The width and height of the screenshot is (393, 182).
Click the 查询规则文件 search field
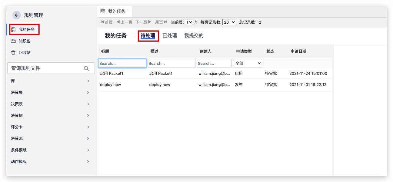pyautogui.click(x=45, y=68)
